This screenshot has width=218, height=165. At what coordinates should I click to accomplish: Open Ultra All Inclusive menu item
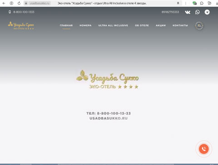[x=113, y=25]
